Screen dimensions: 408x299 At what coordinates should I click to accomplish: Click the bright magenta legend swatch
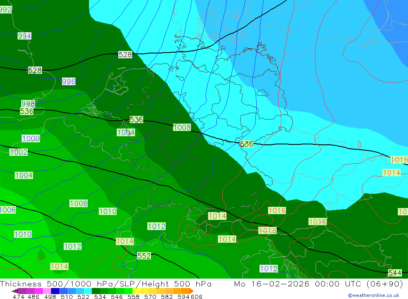38,291
